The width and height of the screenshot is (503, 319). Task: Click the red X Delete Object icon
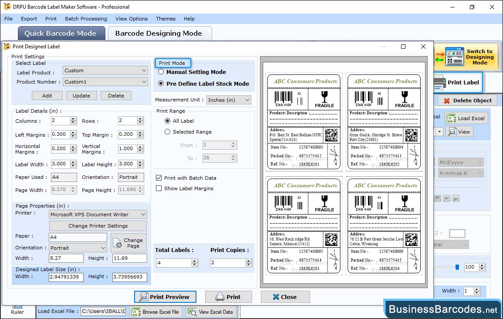coord(446,101)
